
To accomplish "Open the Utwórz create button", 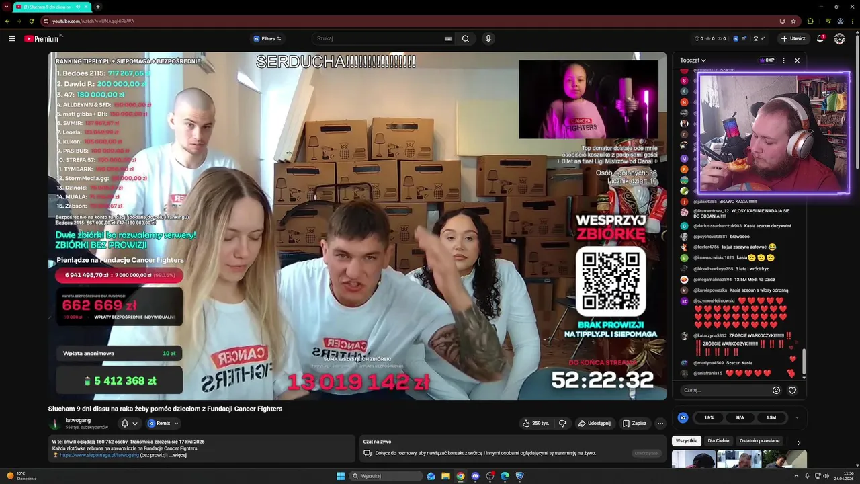I will click(793, 38).
